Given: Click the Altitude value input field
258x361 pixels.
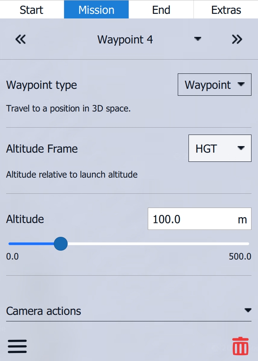Looking at the screenshot, I should (x=192, y=219).
